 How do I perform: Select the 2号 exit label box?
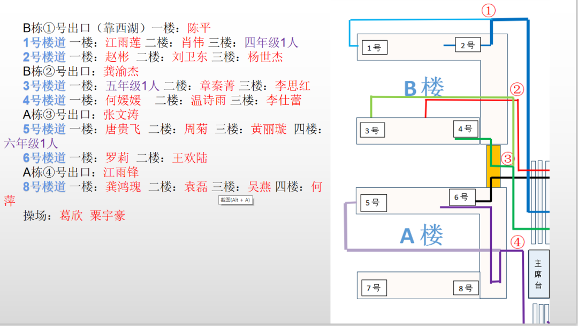(467, 44)
